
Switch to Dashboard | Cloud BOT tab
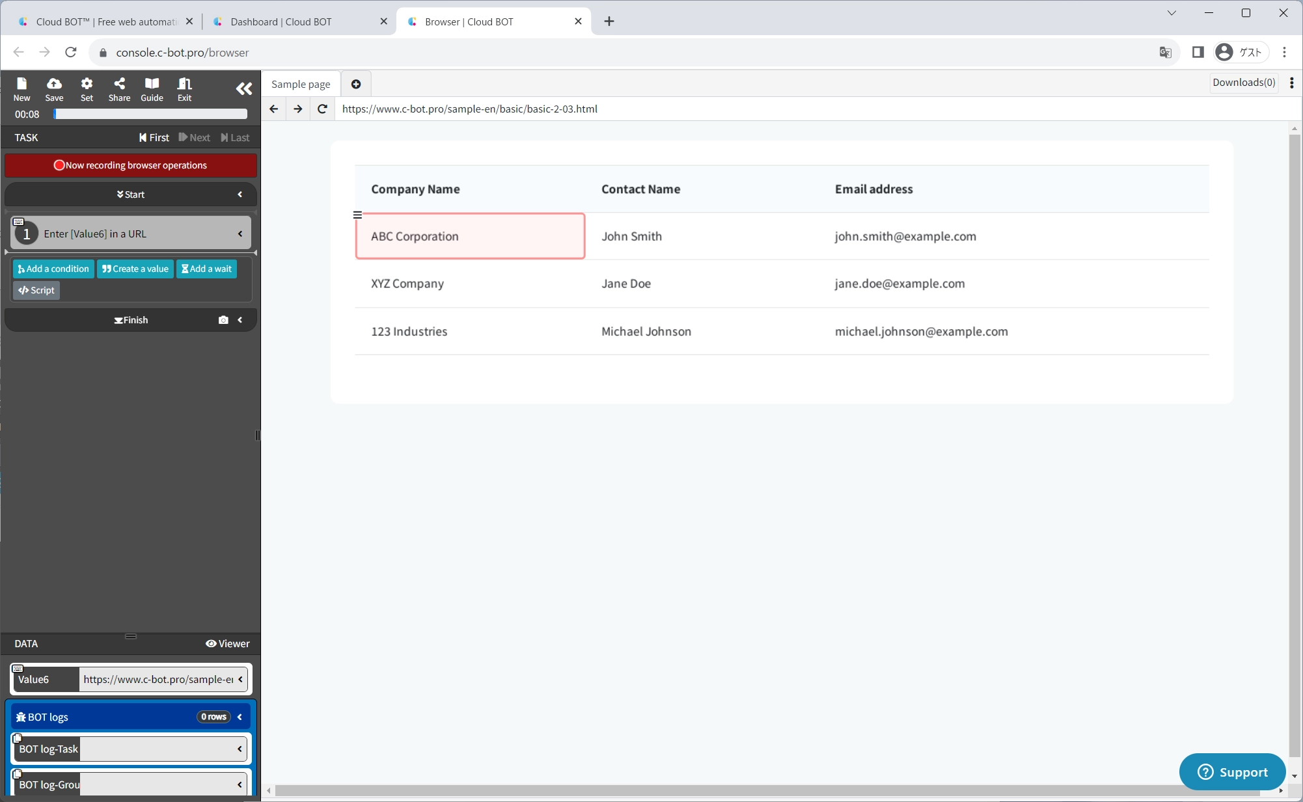point(281,21)
